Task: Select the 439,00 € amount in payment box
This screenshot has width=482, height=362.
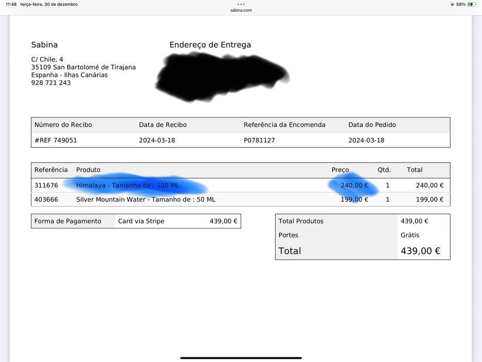Action: pos(224,221)
